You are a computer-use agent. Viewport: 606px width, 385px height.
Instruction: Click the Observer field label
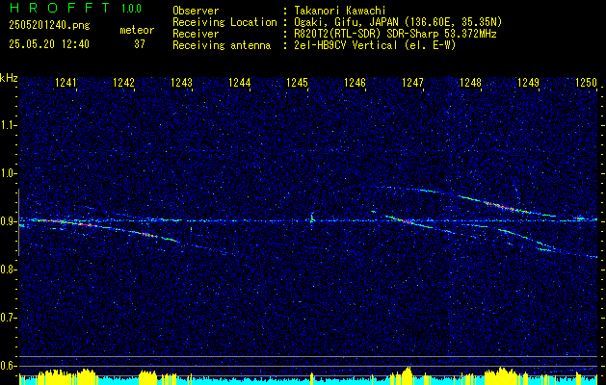tap(196, 11)
